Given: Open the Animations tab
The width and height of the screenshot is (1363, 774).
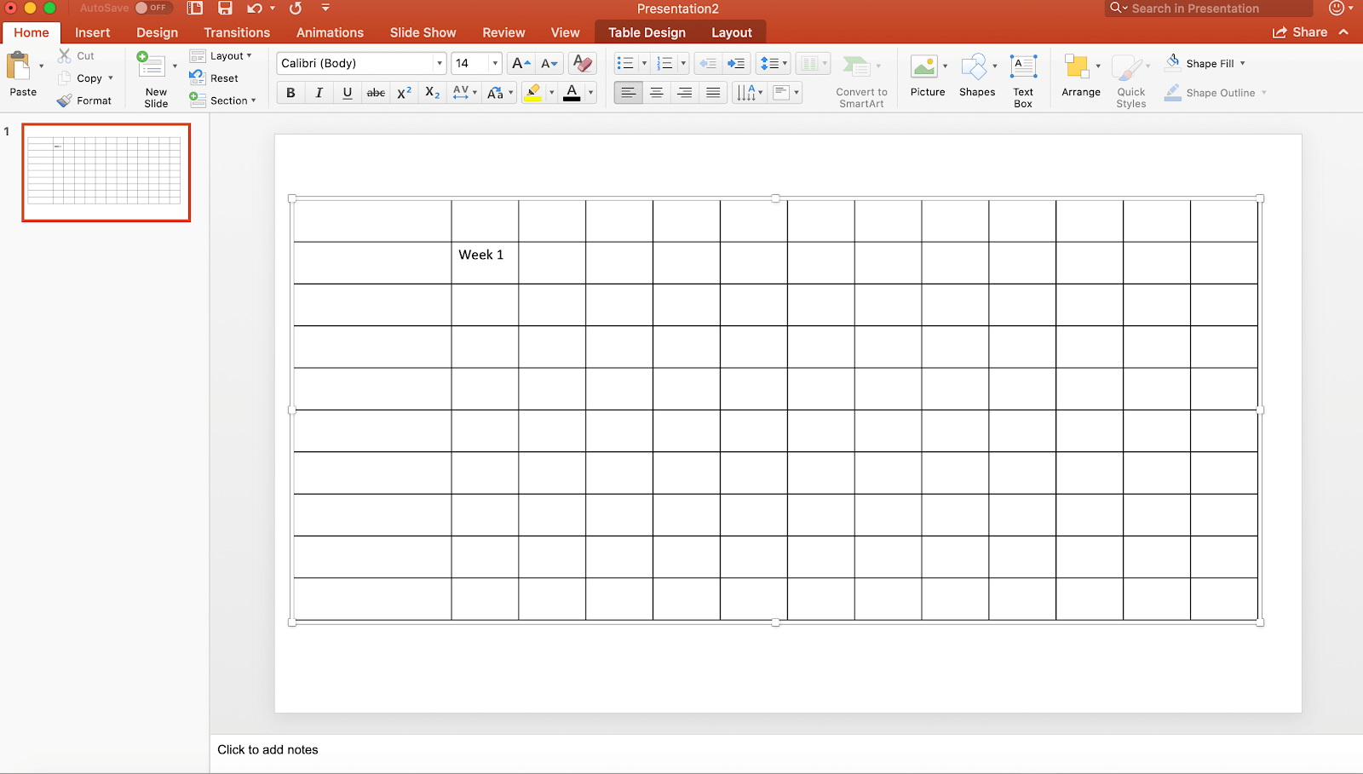Looking at the screenshot, I should click(330, 32).
